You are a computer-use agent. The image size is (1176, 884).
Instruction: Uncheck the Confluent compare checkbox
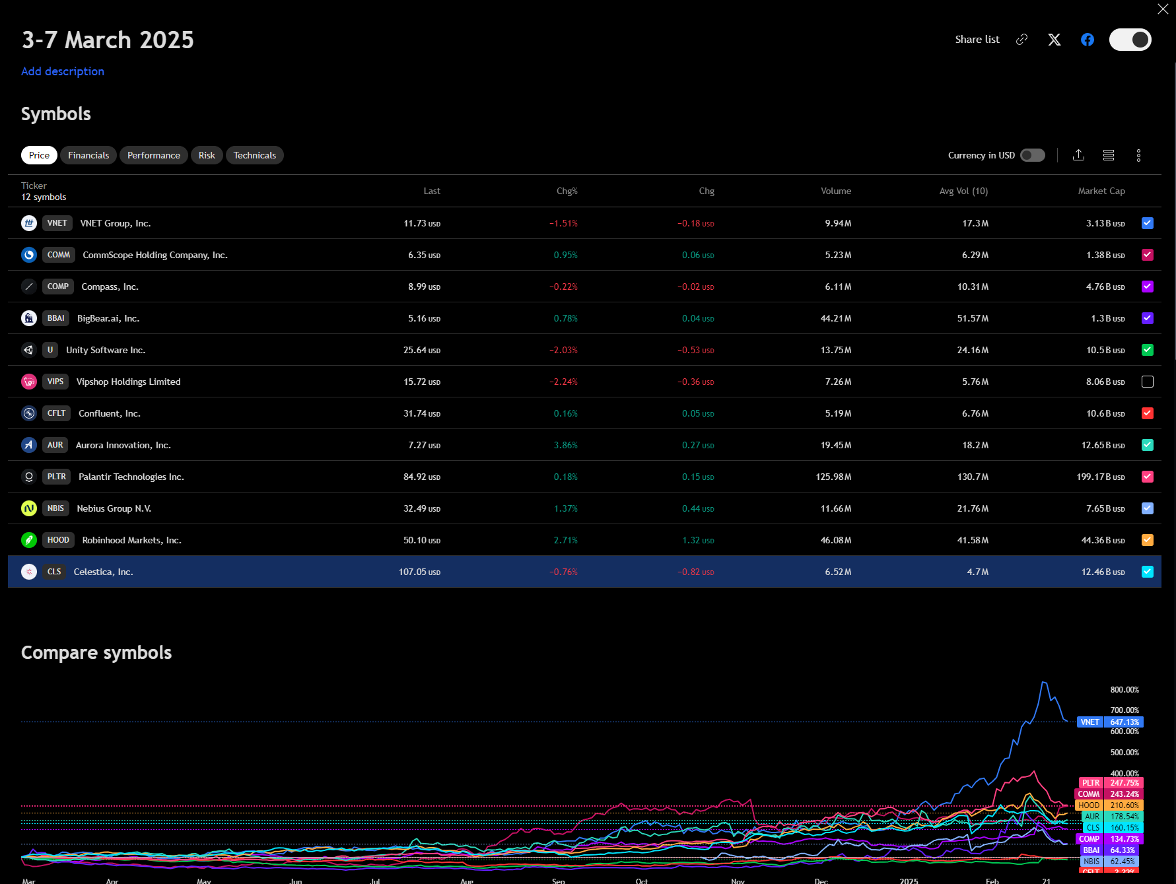coord(1148,413)
